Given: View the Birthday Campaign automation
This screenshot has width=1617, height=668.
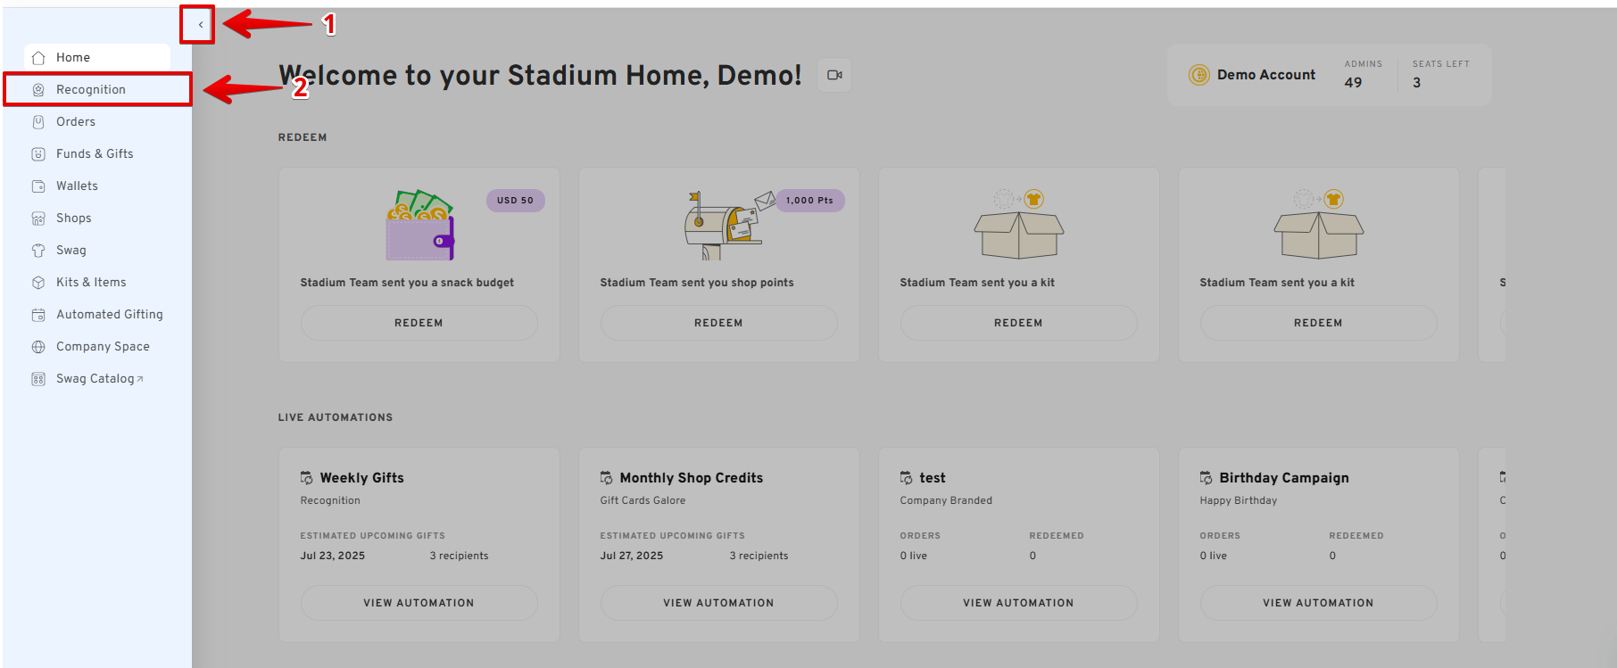Looking at the screenshot, I should tap(1318, 603).
